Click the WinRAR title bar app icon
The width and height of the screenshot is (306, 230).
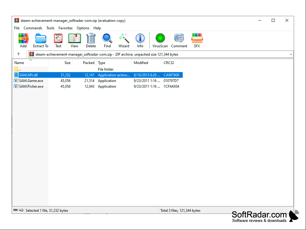tap(17, 20)
